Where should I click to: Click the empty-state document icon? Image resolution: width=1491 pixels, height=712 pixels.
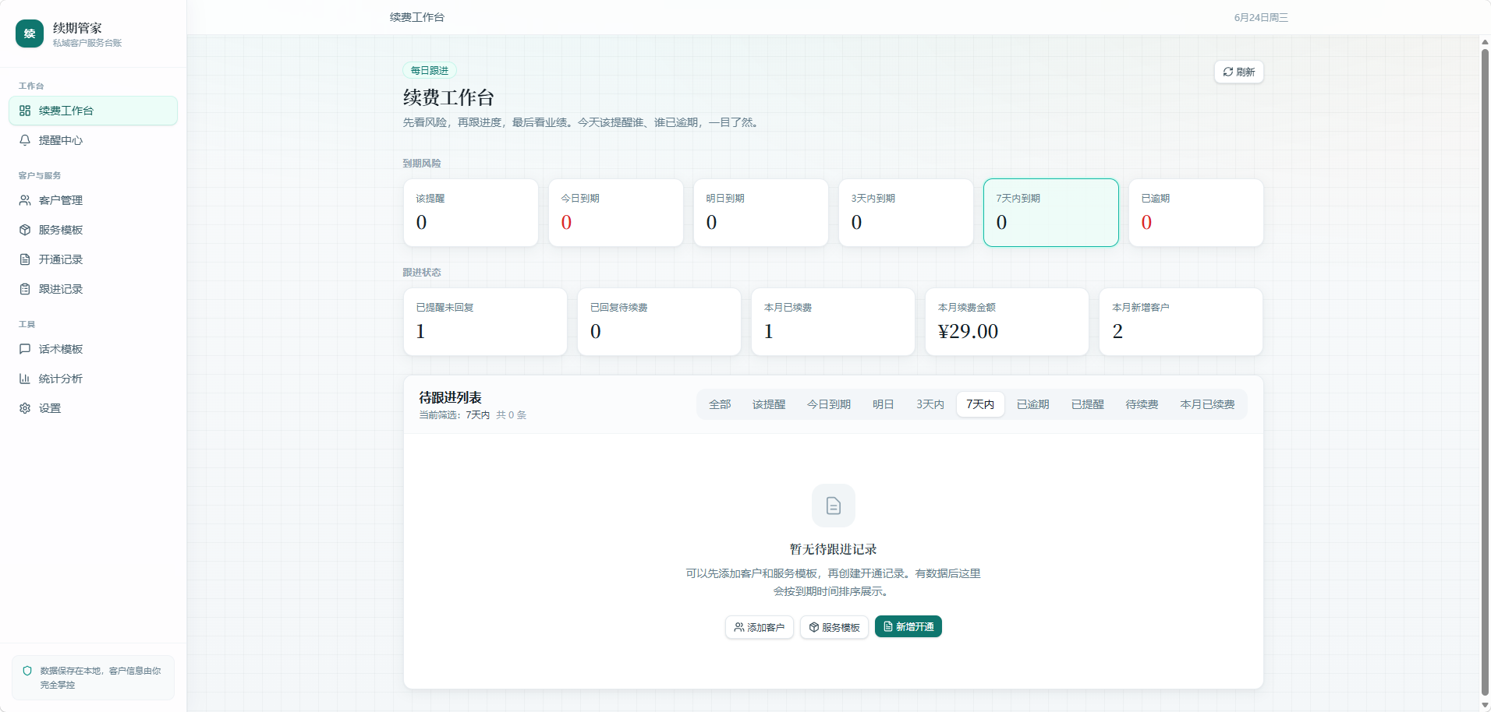(x=834, y=506)
